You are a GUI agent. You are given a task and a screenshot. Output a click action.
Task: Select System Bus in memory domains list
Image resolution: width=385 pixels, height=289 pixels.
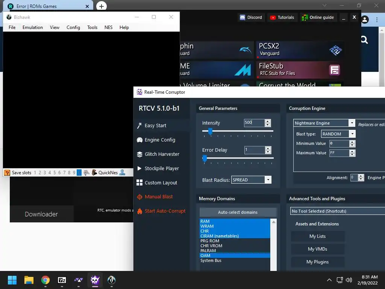click(x=235, y=260)
